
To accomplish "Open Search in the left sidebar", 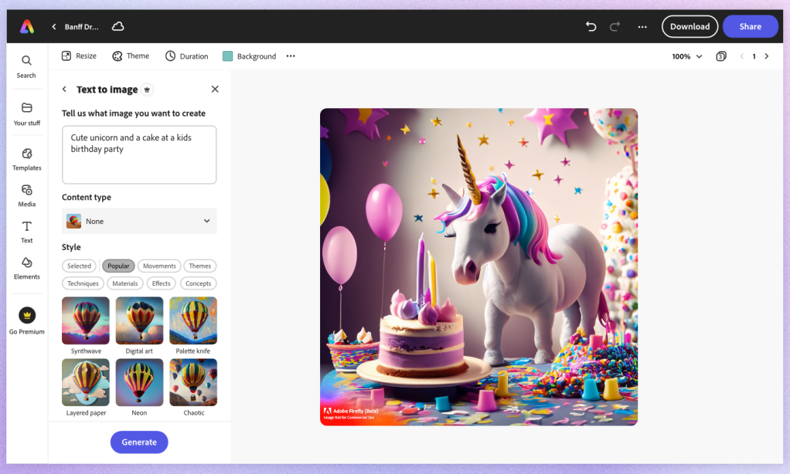I will pos(26,66).
